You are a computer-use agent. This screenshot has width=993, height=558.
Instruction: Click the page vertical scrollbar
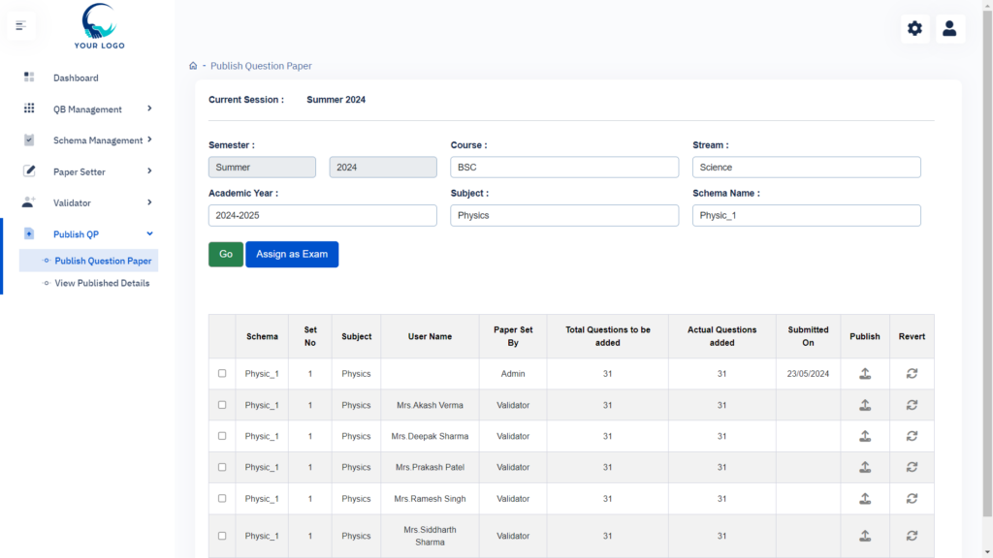pos(987,263)
